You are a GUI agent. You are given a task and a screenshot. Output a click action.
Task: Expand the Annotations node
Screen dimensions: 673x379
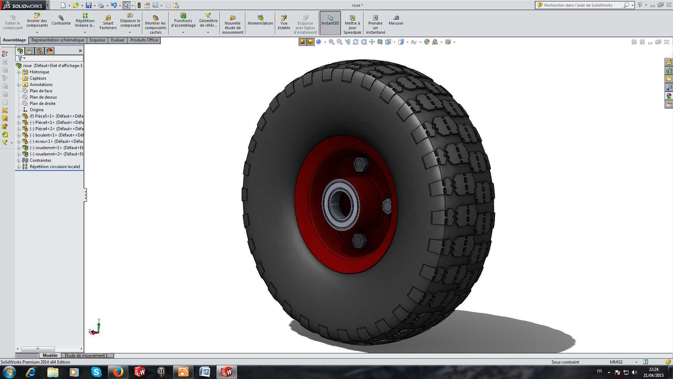[x=19, y=85]
